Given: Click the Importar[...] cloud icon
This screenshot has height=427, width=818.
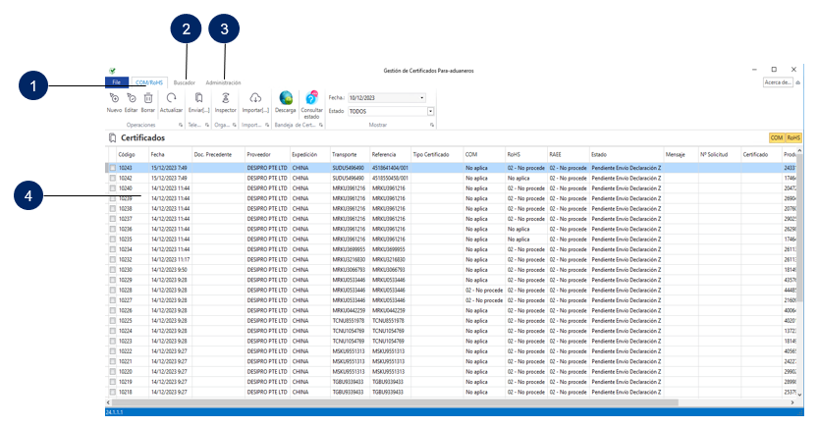Looking at the screenshot, I should pyautogui.click(x=254, y=98).
